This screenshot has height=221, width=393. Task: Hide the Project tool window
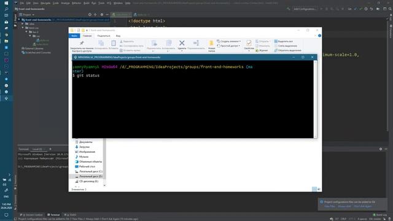(x=107, y=15)
